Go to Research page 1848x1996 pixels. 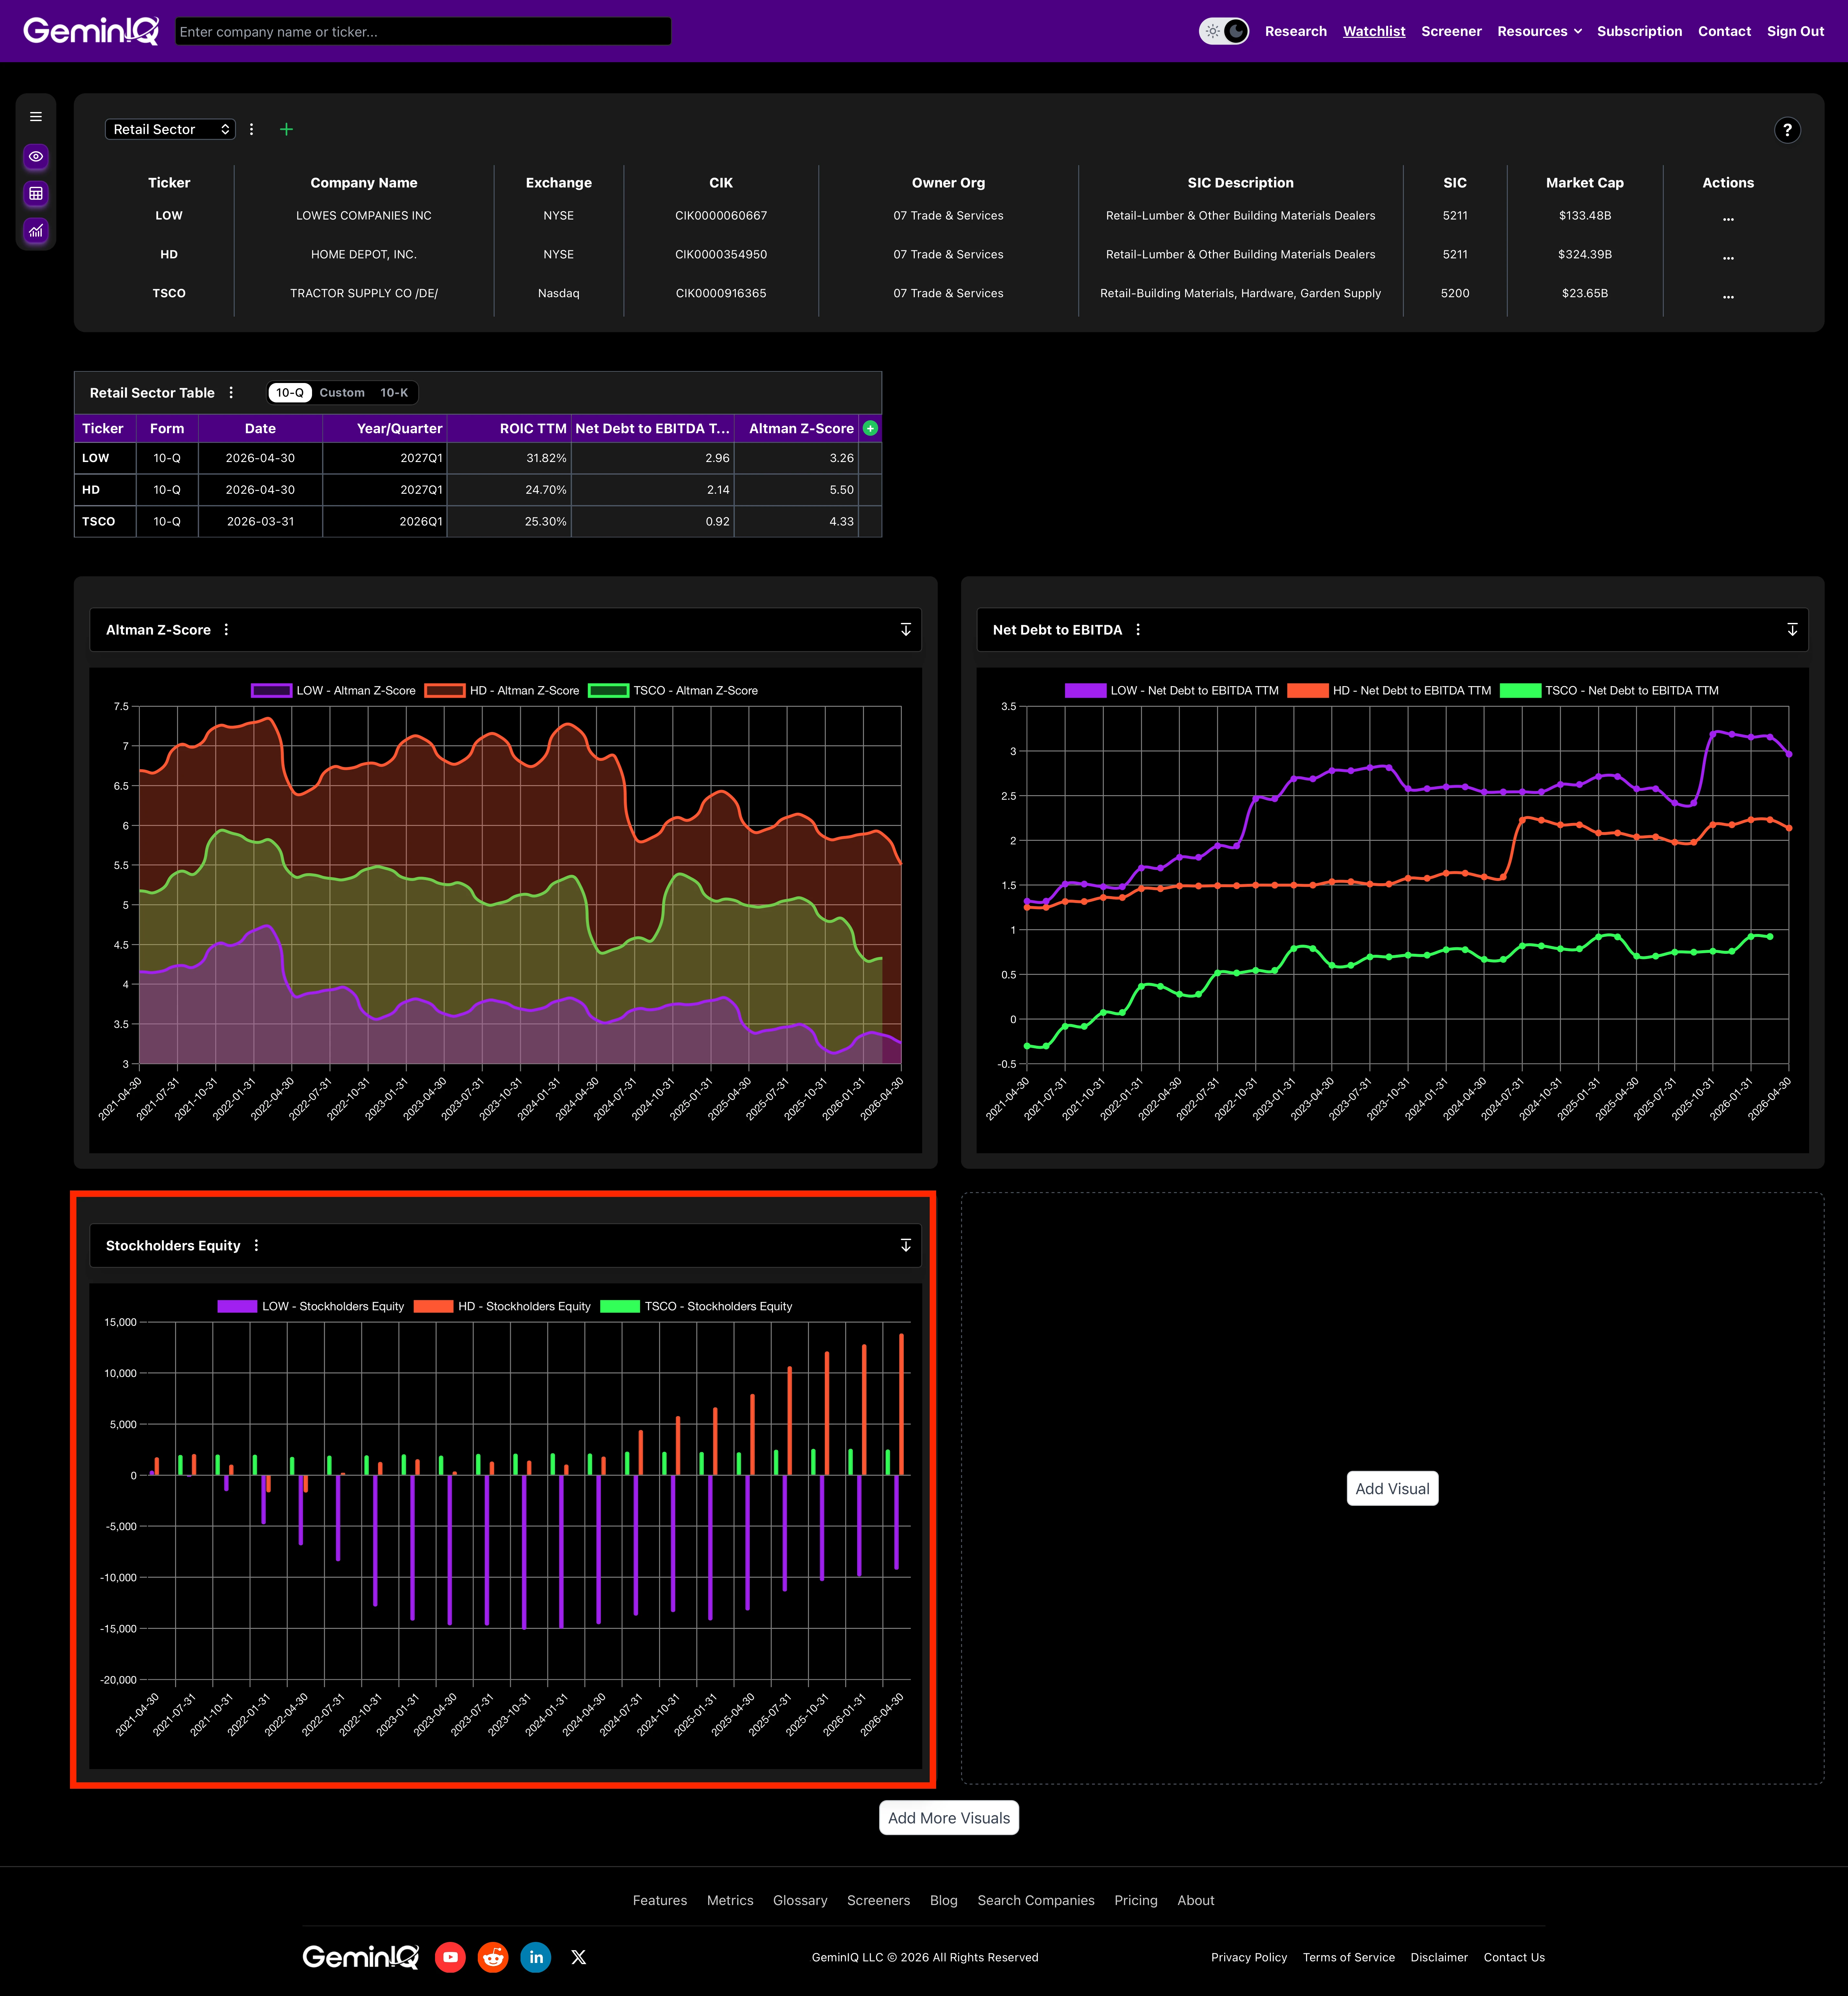(1296, 31)
